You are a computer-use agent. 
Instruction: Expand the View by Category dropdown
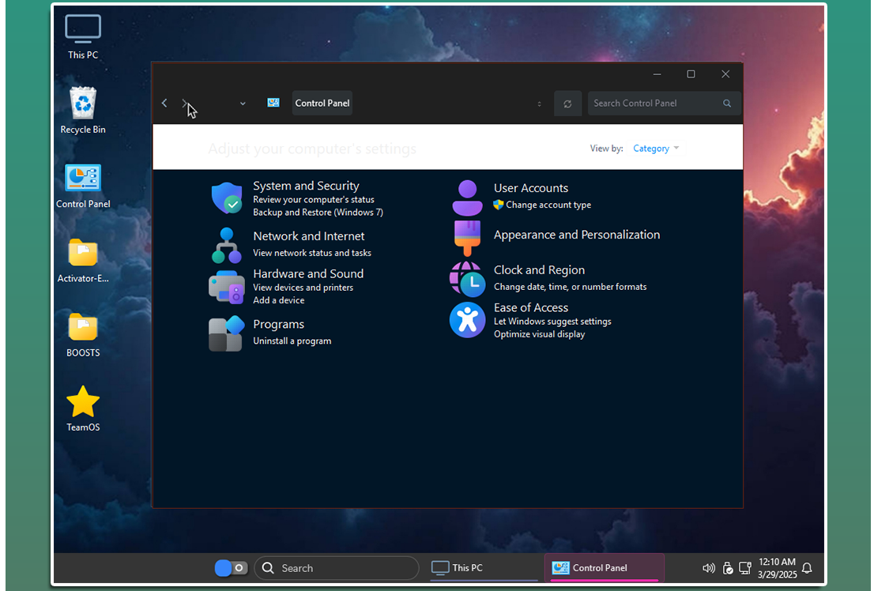(x=656, y=149)
